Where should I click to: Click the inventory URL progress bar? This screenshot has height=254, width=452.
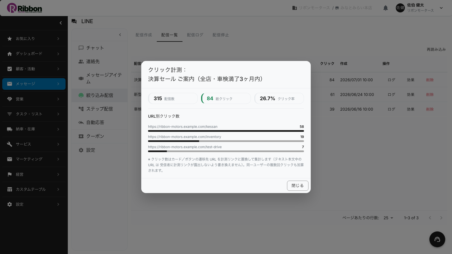[226, 141]
